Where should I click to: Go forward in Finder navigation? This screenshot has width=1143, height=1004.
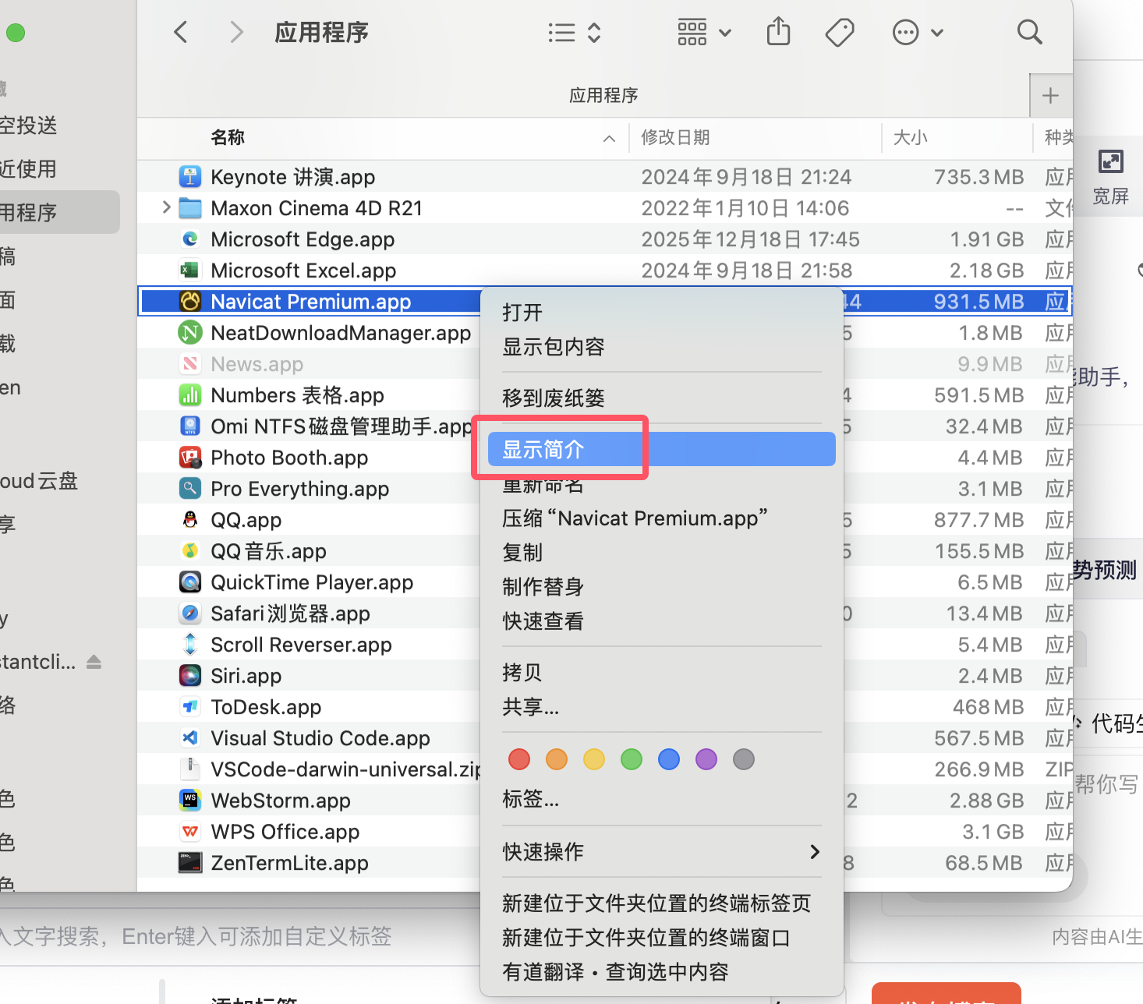236,32
